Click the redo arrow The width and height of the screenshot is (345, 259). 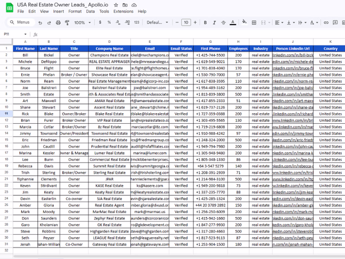pos(49,22)
